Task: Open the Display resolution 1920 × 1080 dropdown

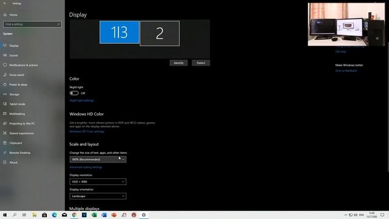Action: 98,182
